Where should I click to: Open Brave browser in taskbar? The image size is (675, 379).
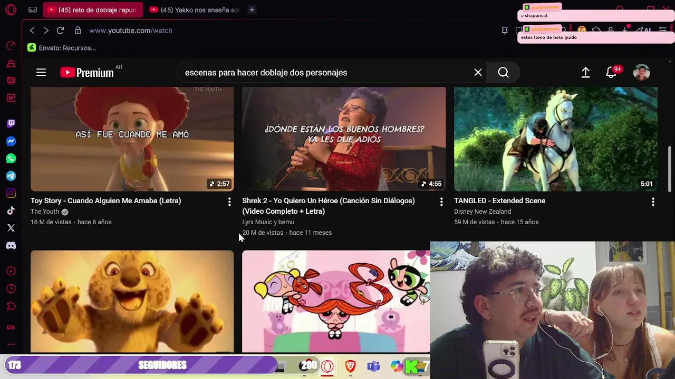coord(351,366)
